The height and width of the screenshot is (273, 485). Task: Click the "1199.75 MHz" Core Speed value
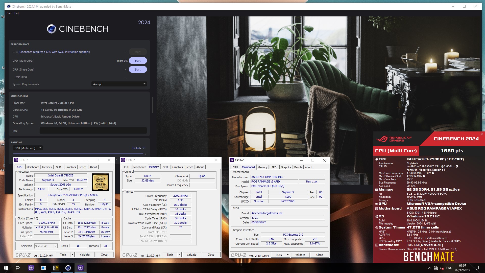tap(47, 223)
